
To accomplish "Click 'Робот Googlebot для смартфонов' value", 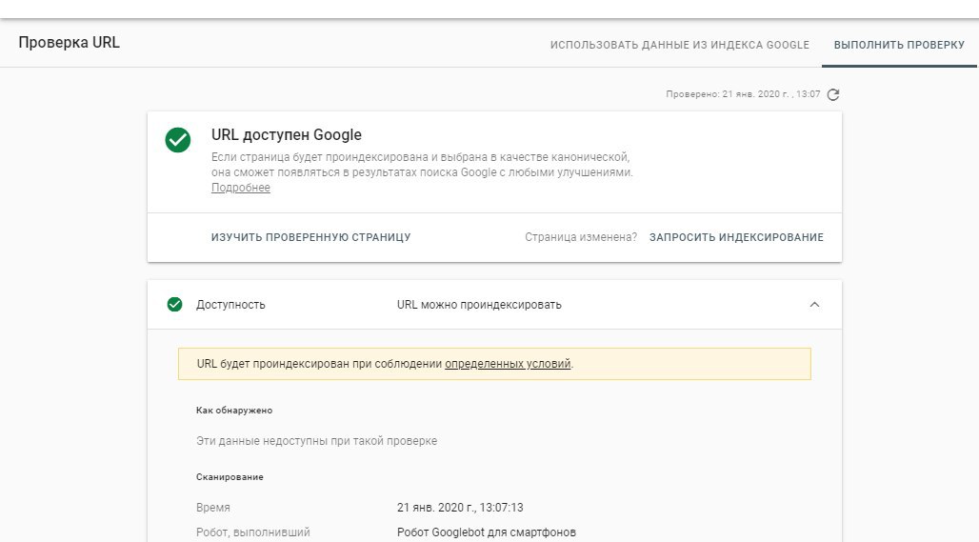I will pos(487,532).
